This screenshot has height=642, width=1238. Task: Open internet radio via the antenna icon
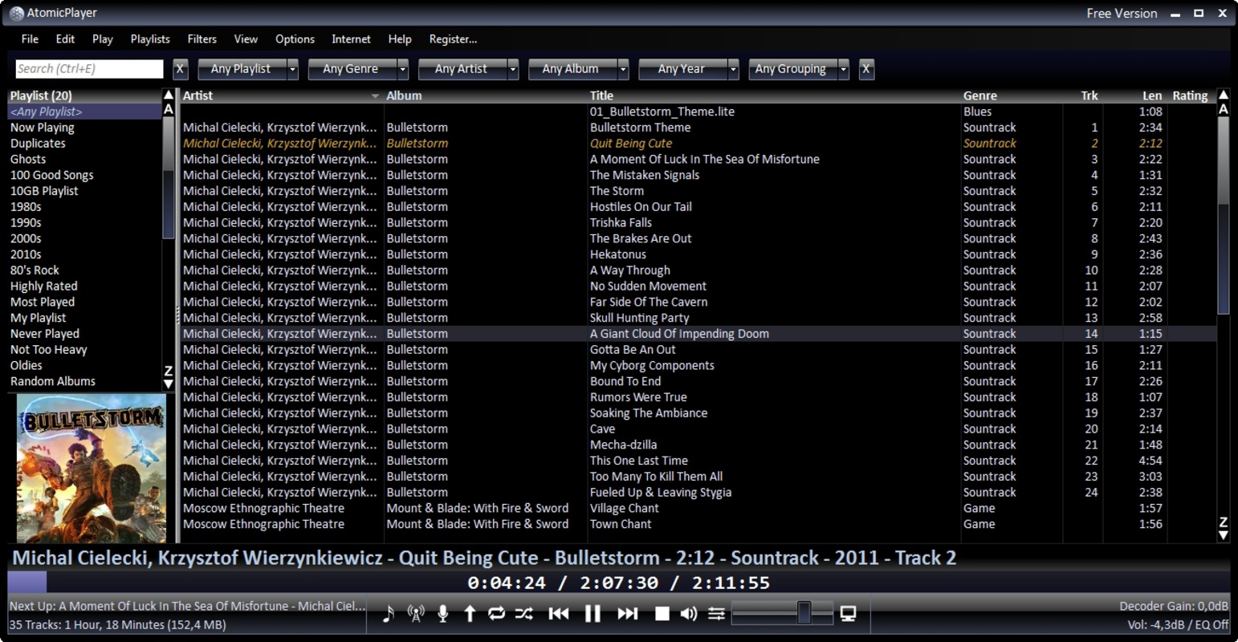[x=415, y=614]
